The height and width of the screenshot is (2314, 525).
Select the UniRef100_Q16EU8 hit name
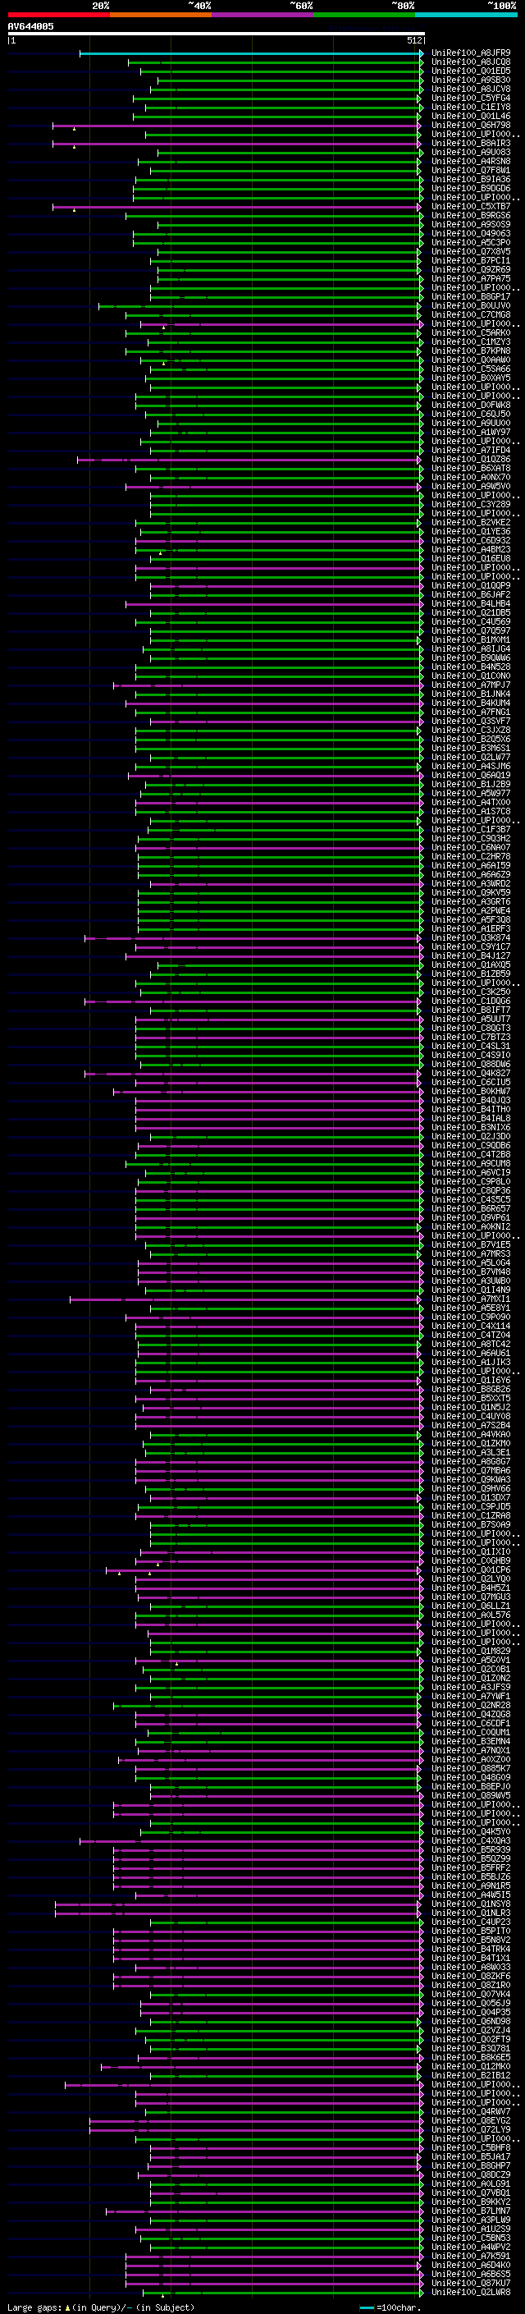pos(471,559)
